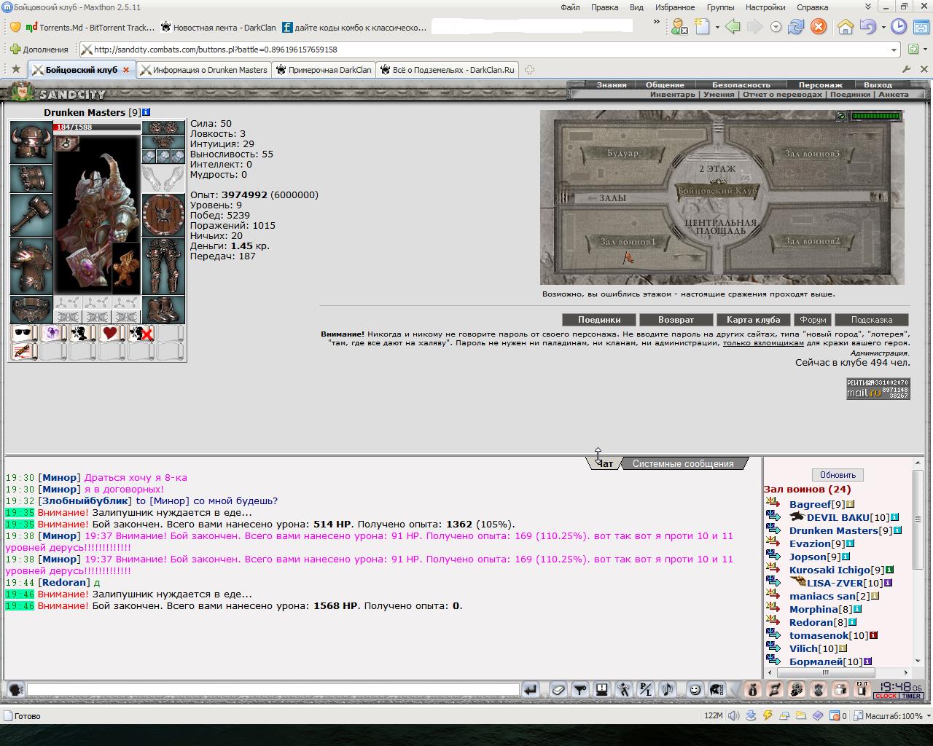Image resolution: width=933 pixels, height=746 pixels.
Task: Click the send message arrow button
Action: pos(531,689)
